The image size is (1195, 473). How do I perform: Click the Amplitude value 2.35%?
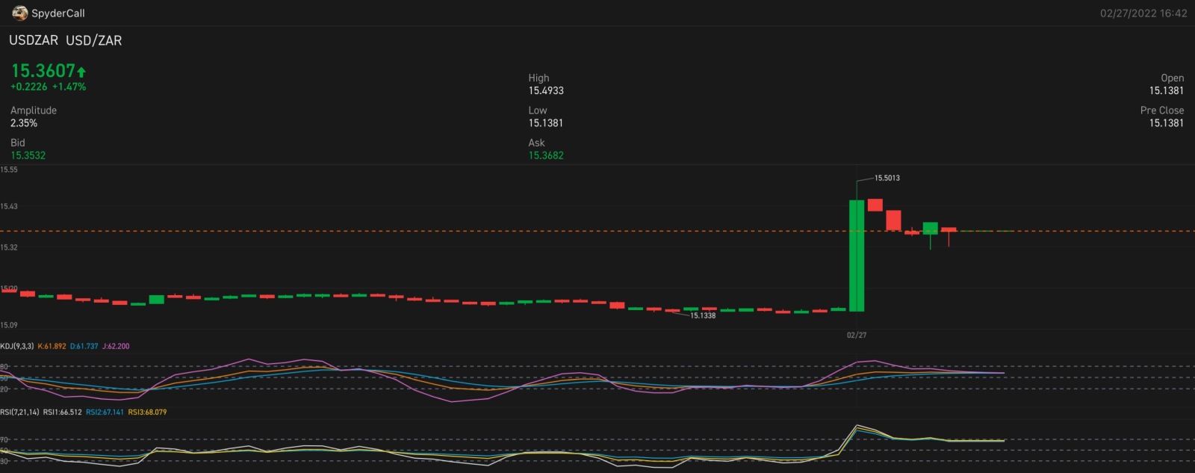pos(24,123)
